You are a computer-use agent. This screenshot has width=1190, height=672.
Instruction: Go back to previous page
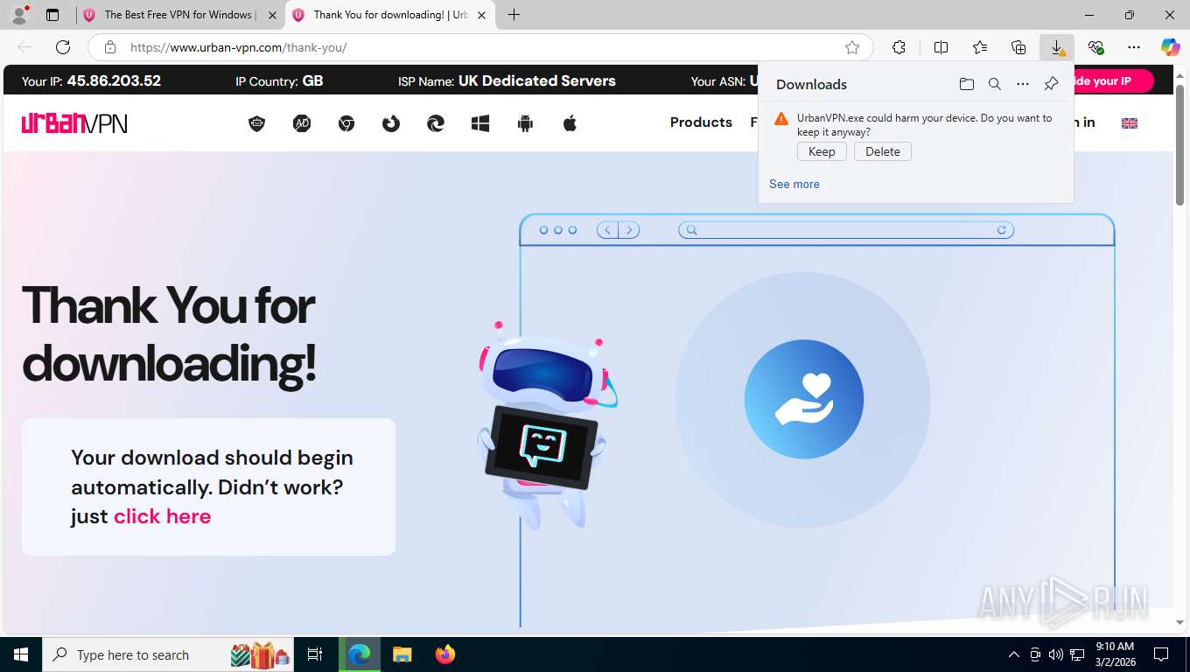click(x=24, y=47)
